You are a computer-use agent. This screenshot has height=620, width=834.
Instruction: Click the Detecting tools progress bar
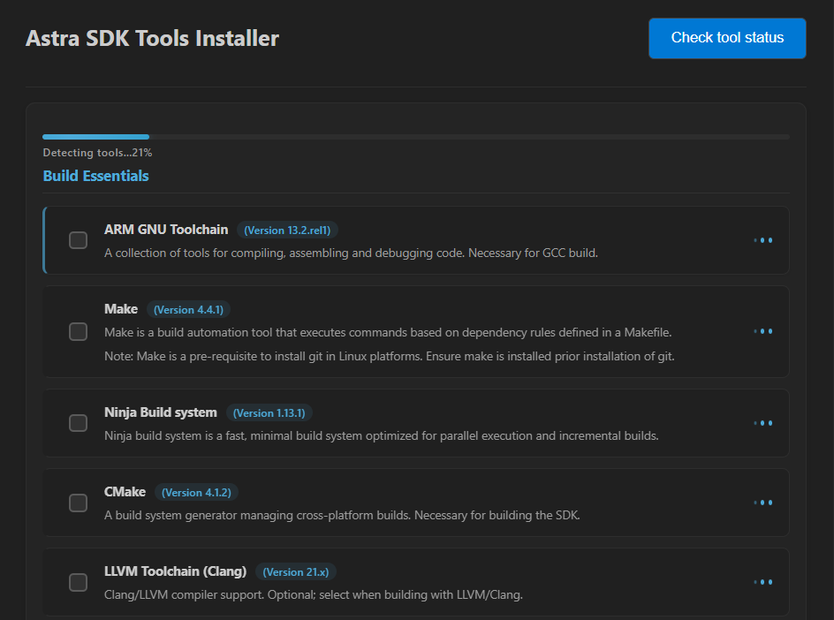point(416,137)
